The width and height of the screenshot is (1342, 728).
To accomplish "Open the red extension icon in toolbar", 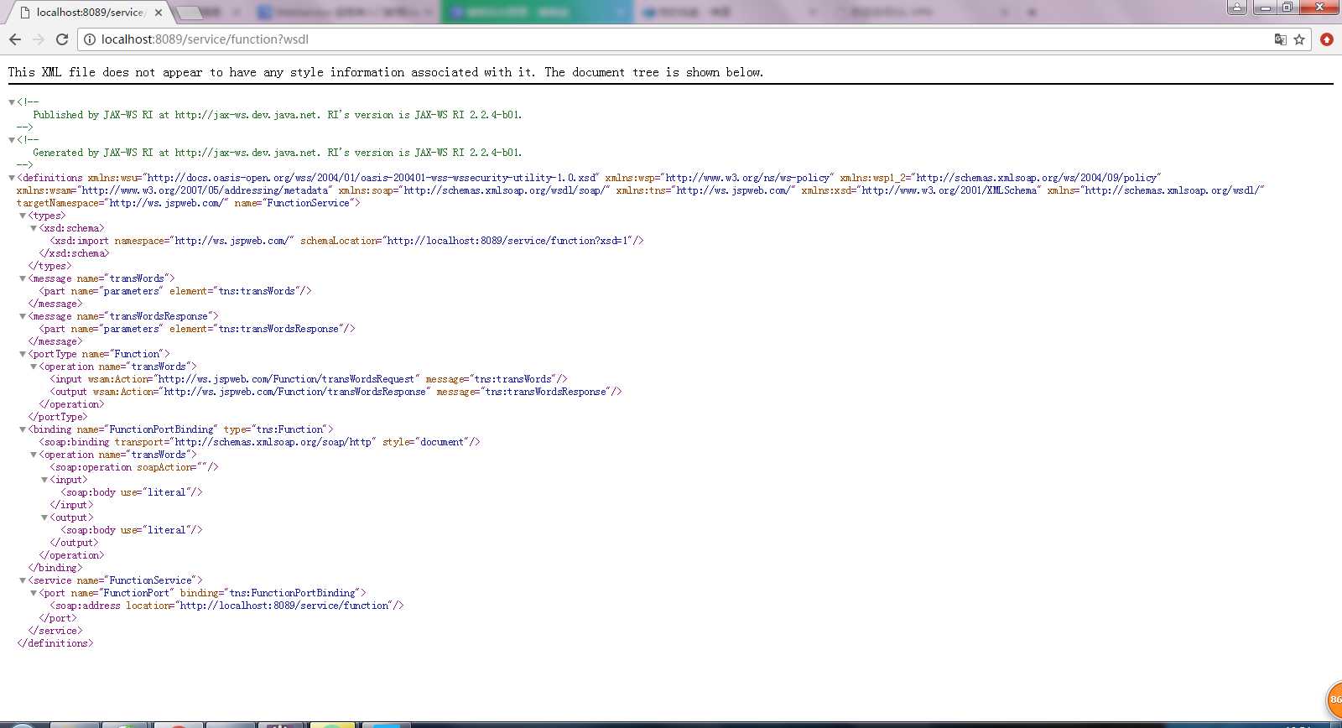I will click(1327, 39).
